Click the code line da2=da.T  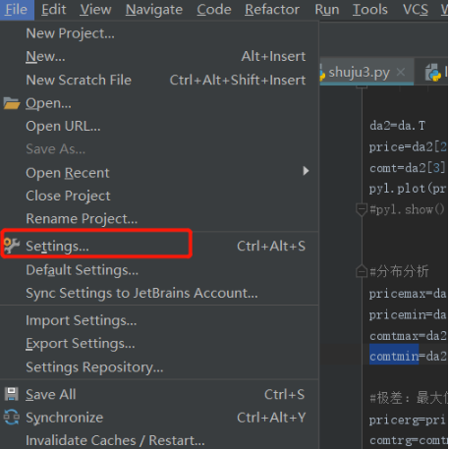click(x=397, y=126)
